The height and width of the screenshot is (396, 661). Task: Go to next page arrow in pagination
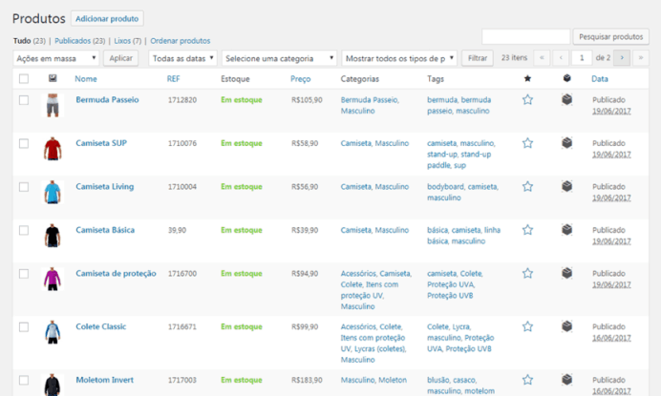coord(622,58)
